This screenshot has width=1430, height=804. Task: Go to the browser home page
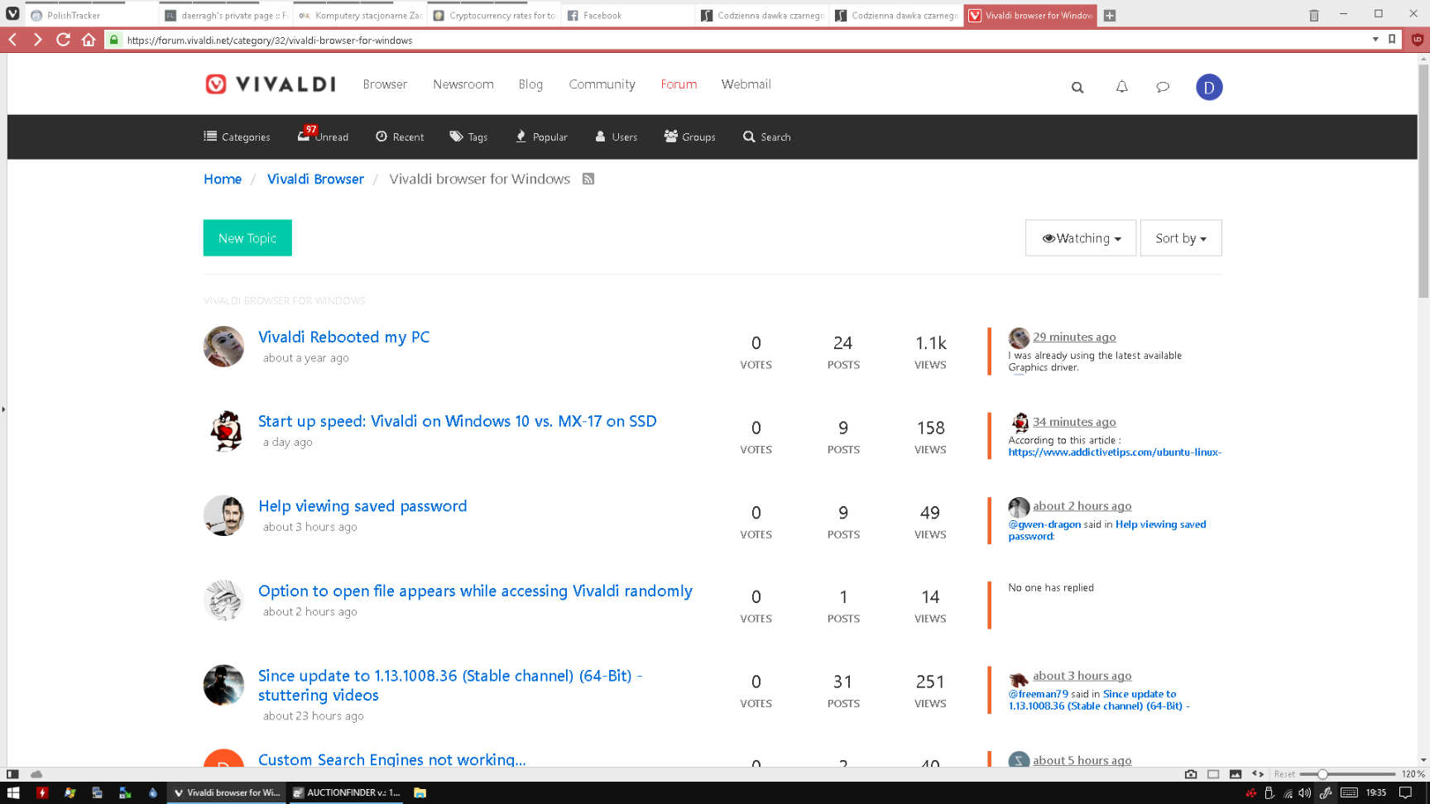click(89, 40)
